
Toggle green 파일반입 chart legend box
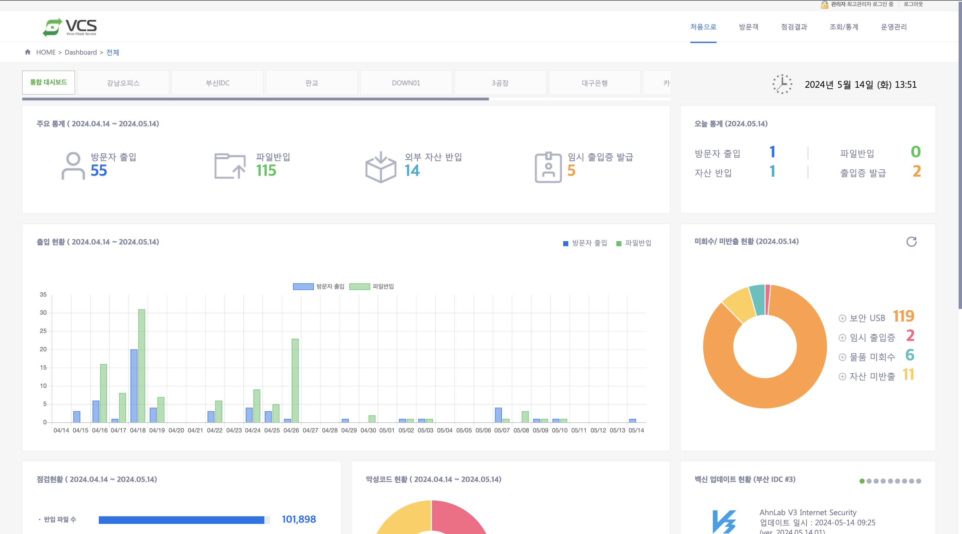359,286
